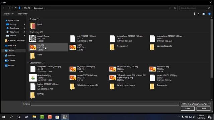
Task: Go up one folder level
Action: (x=16, y=8)
